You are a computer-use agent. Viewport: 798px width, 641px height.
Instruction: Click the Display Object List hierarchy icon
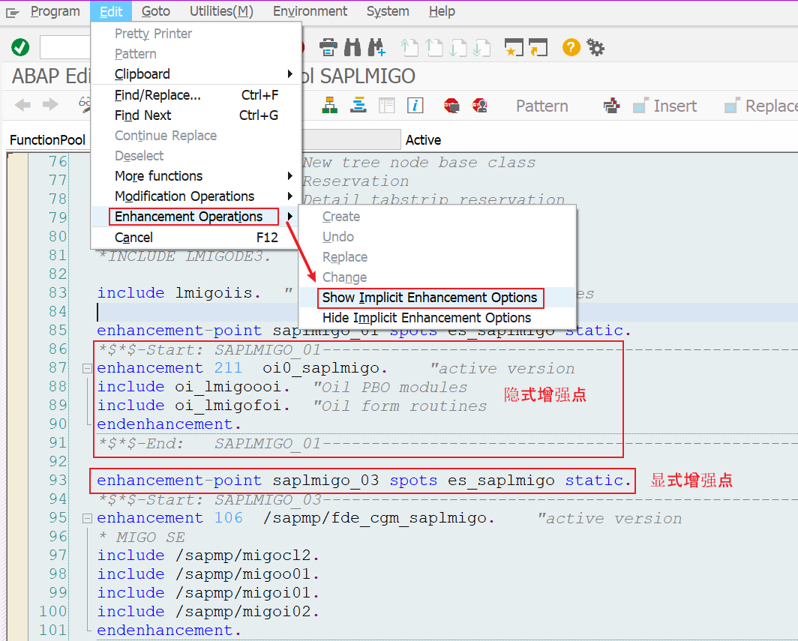click(x=330, y=105)
